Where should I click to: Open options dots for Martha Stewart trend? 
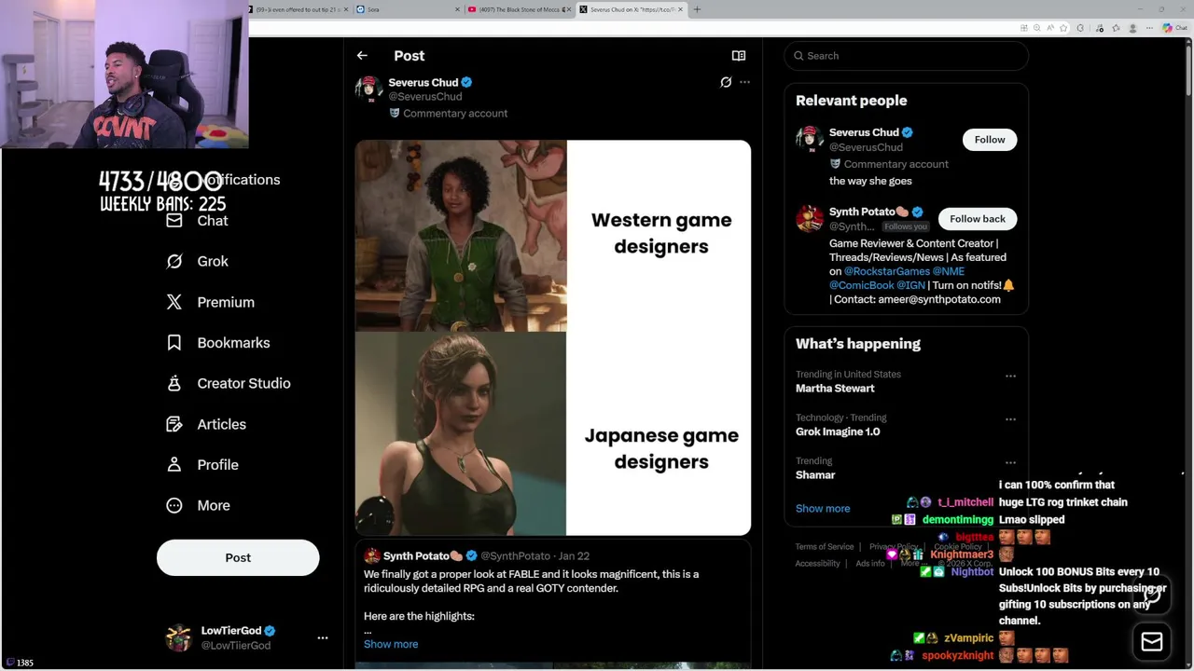(1010, 376)
